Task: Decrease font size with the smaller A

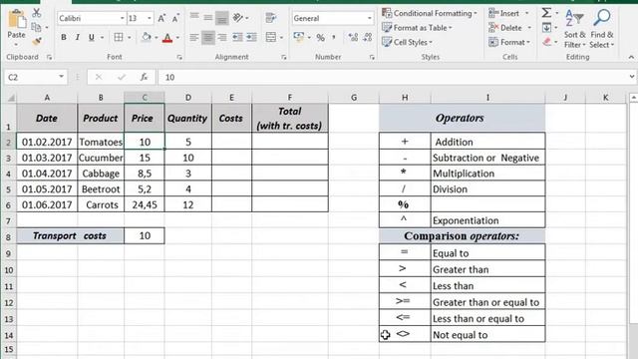Action: coord(175,18)
